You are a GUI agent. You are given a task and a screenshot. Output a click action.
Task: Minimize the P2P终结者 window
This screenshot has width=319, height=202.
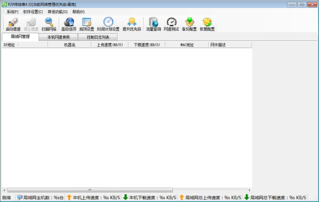click(292, 4)
